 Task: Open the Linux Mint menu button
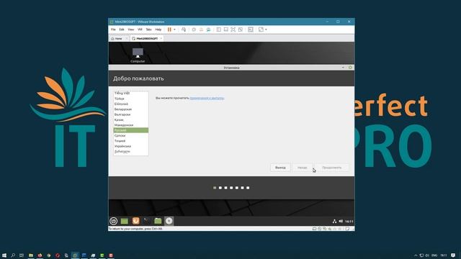[x=114, y=221]
